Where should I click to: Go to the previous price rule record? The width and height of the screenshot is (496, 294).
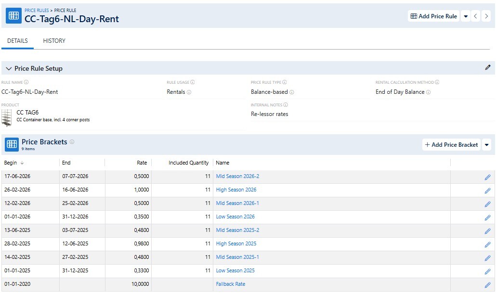(476, 16)
